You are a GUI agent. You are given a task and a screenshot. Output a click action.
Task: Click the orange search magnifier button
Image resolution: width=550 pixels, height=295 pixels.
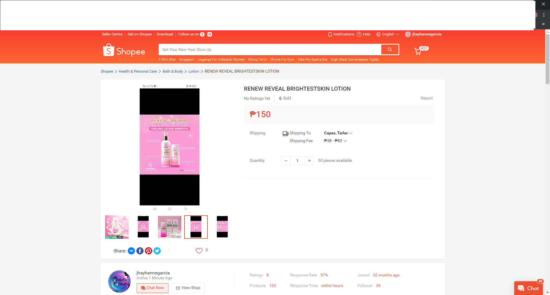coord(390,49)
